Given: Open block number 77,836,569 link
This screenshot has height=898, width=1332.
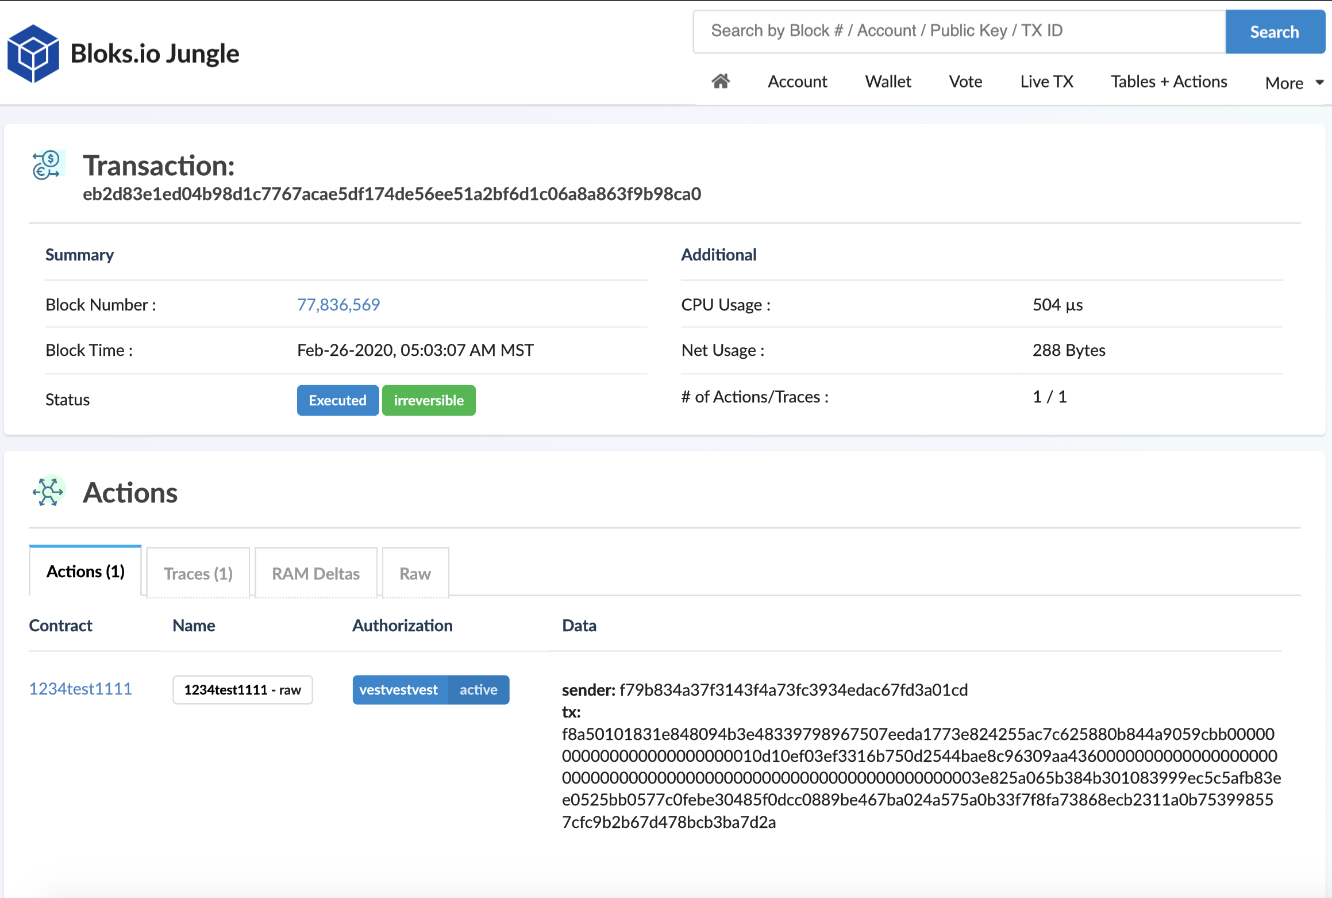Looking at the screenshot, I should pos(338,304).
